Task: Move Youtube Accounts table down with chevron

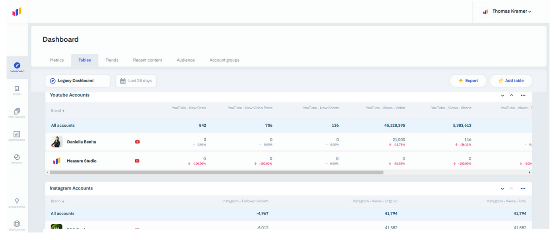Action: click(x=502, y=95)
